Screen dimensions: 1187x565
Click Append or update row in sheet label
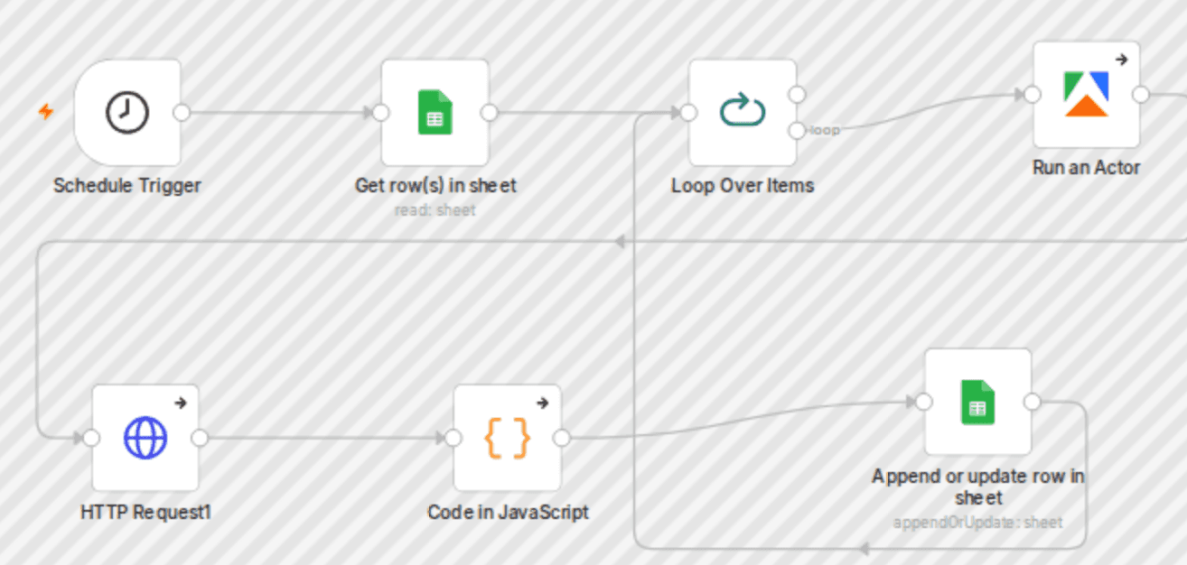pyautogui.click(x=978, y=486)
